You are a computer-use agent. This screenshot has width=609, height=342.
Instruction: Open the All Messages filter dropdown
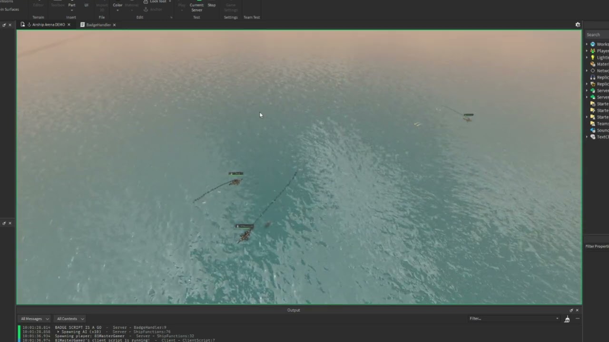coord(35,319)
